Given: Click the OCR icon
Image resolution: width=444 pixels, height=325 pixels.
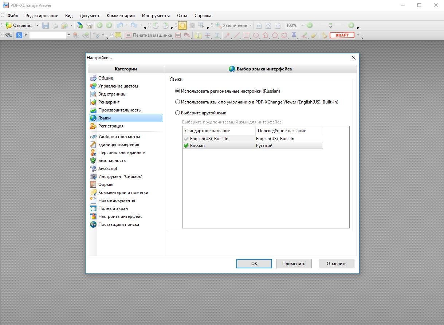Looking at the screenshot, I should [89, 25].
